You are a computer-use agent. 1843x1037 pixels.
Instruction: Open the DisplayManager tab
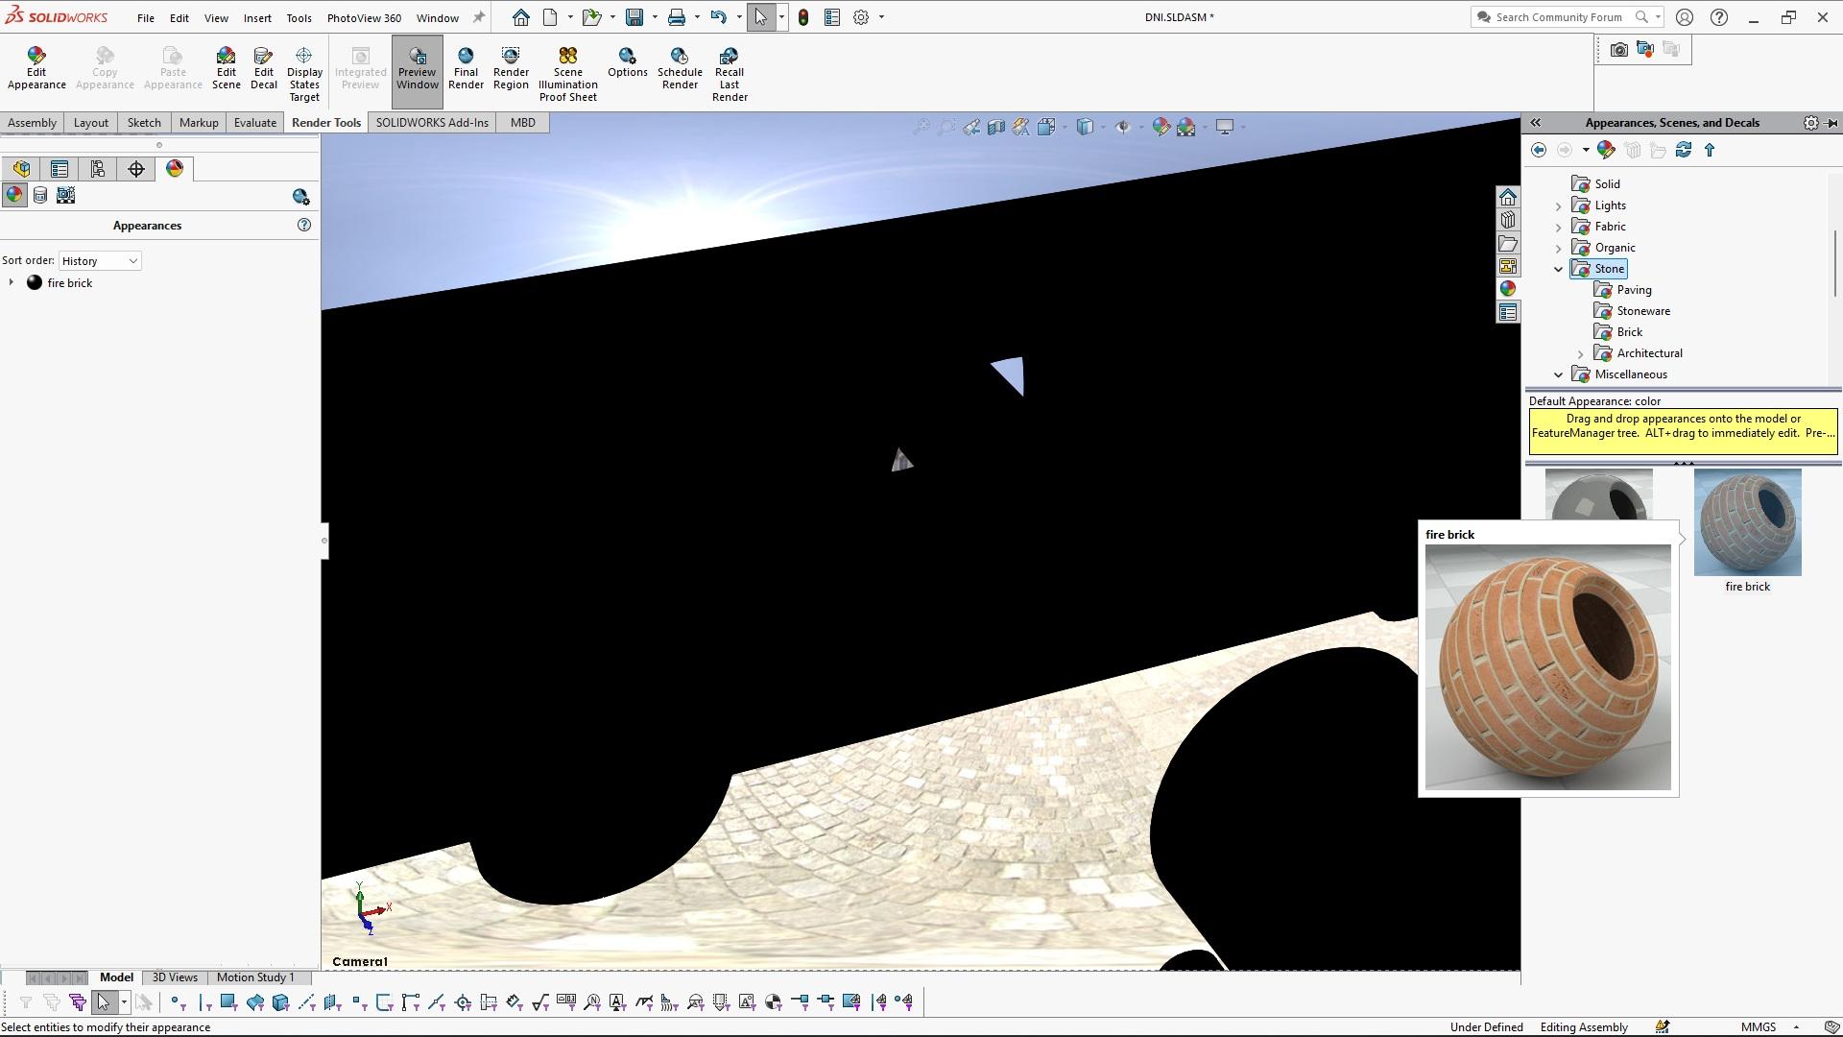click(175, 169)
